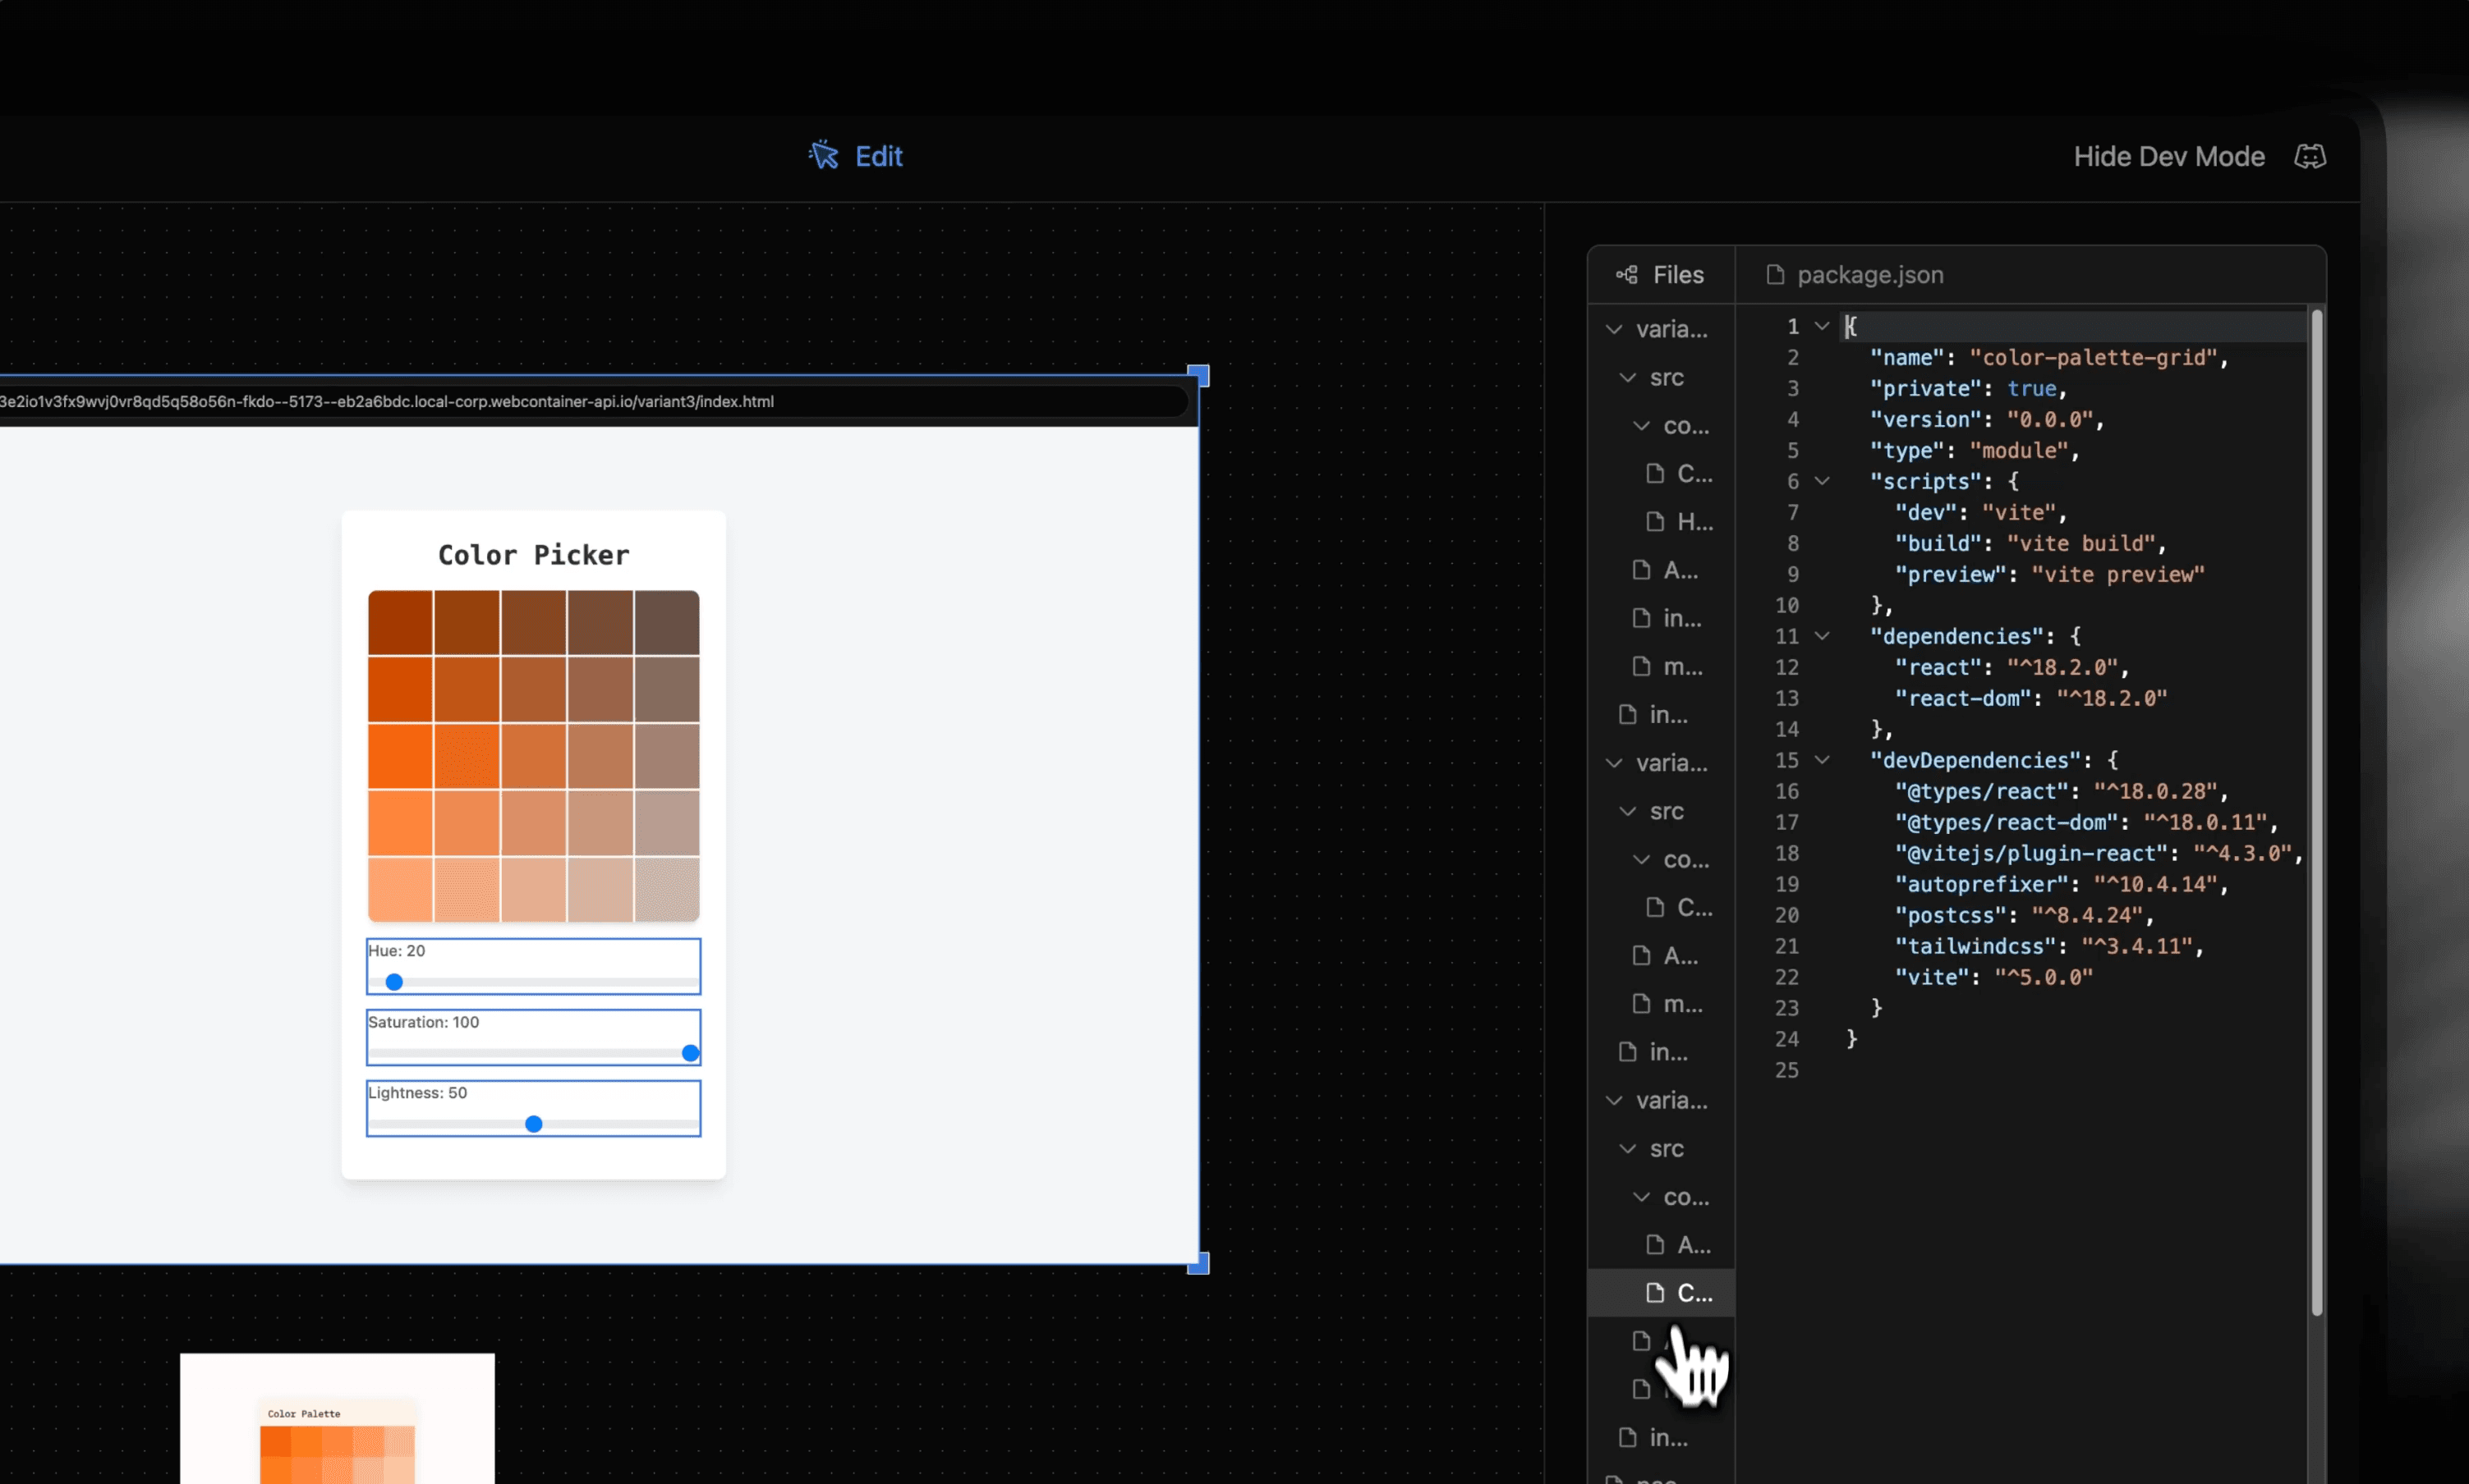Collapse the "devDependencies" fold chevron on line 15
Image resolution: width=2469 pixels, height=1484 pixels.
pyautogui.click(x=1823, y=760)
